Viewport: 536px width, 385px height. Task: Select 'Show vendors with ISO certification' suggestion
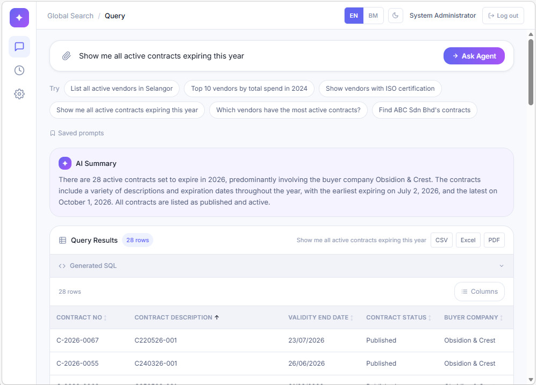tap(380, 89)
